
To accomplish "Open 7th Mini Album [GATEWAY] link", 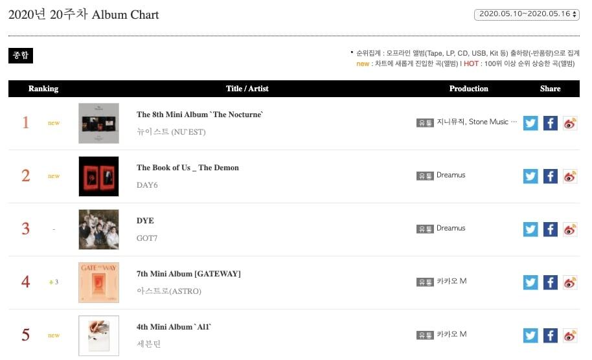I will pos(188,274).
